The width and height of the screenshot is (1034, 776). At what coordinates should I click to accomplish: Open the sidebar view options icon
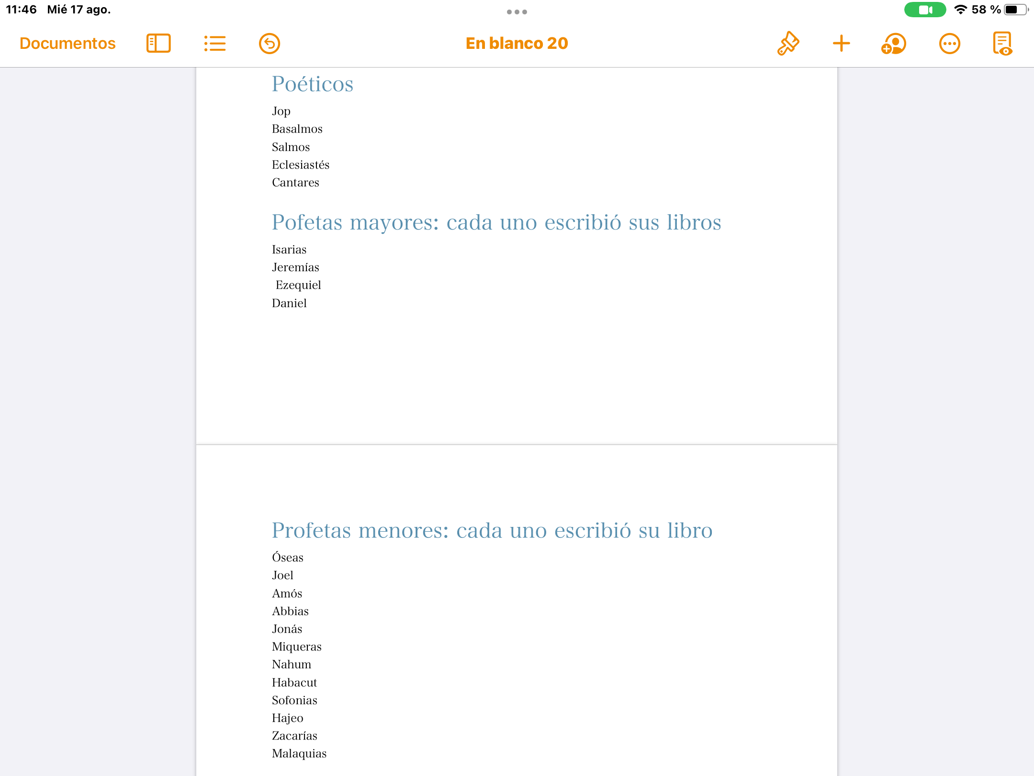(158, 44)
